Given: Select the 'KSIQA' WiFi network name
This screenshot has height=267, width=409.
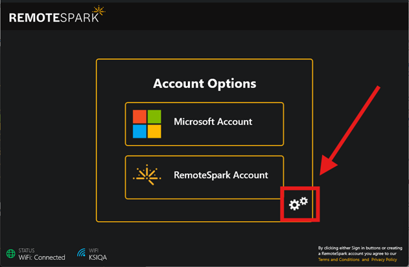Looking at the screenshot, I should 98,257.
